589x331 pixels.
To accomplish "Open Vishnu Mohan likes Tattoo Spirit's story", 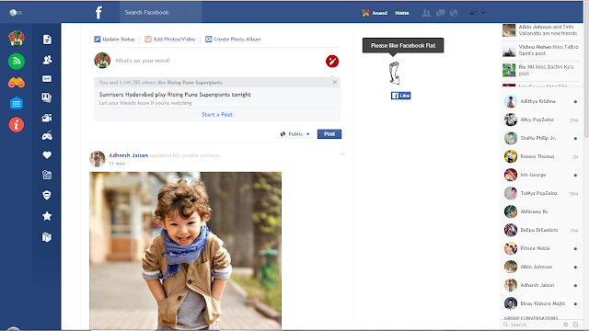I will 541,51.
